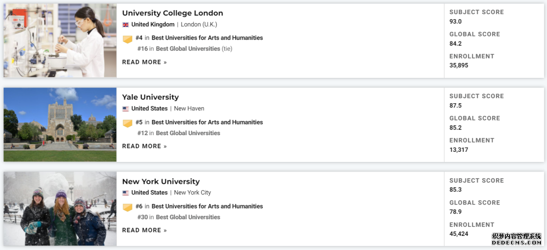This screenshot has height=250, width=547.
Task: Click the gold badge next to #5 ranking
Action: [128, 123]
